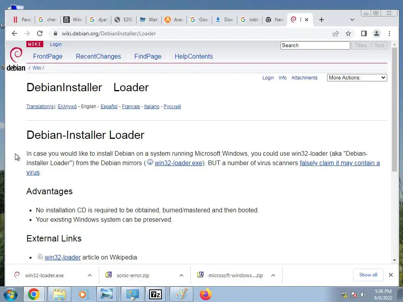Open Chrome three-dot menu
The height and width of the screenshot is (302, 403).
[389, 33]
